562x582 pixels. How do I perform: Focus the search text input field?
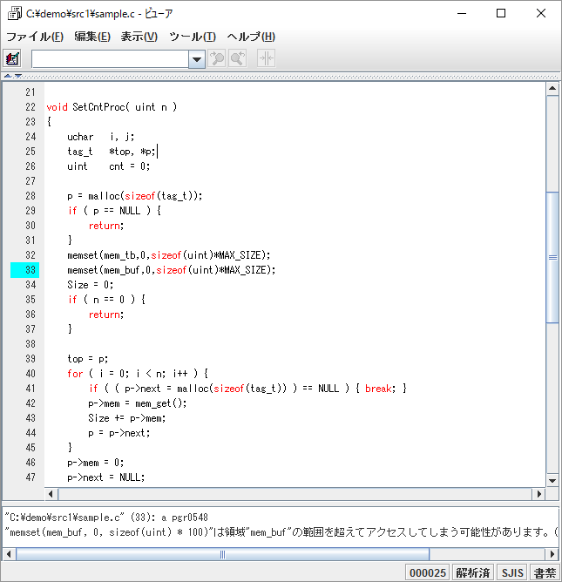[111, 59]
